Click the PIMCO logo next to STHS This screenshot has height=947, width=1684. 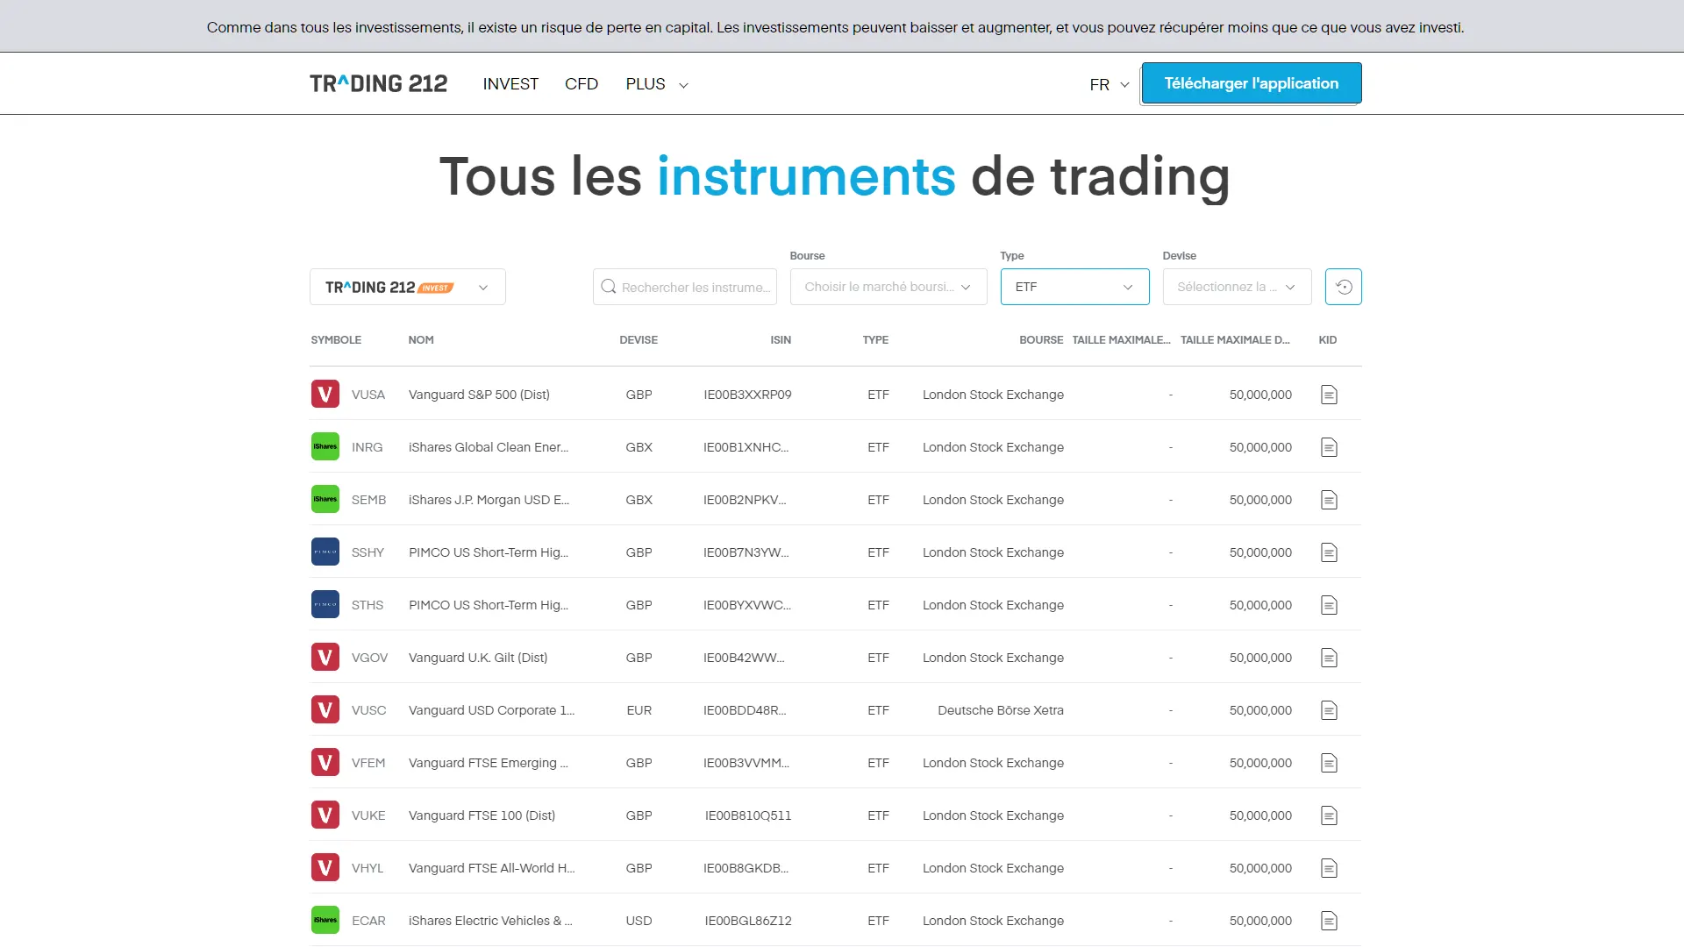click(325, 604)
